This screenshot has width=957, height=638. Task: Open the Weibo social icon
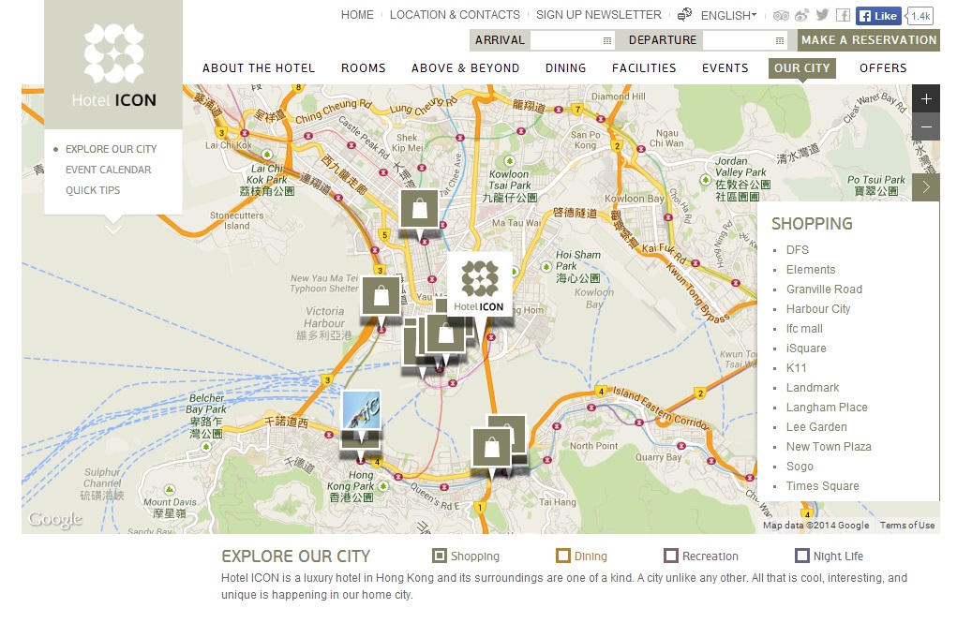(801, 16)
